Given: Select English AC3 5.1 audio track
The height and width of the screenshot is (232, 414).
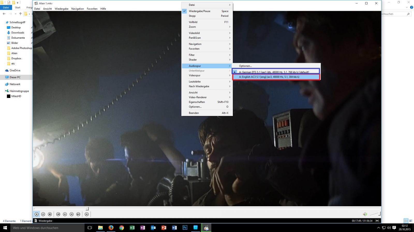Looking at the screenshot, I should pos(276,77).
